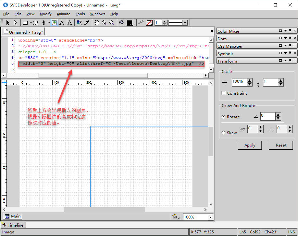Activate the Text tool
This screenshot has width=298, height=236.
(x=62, y=23)
